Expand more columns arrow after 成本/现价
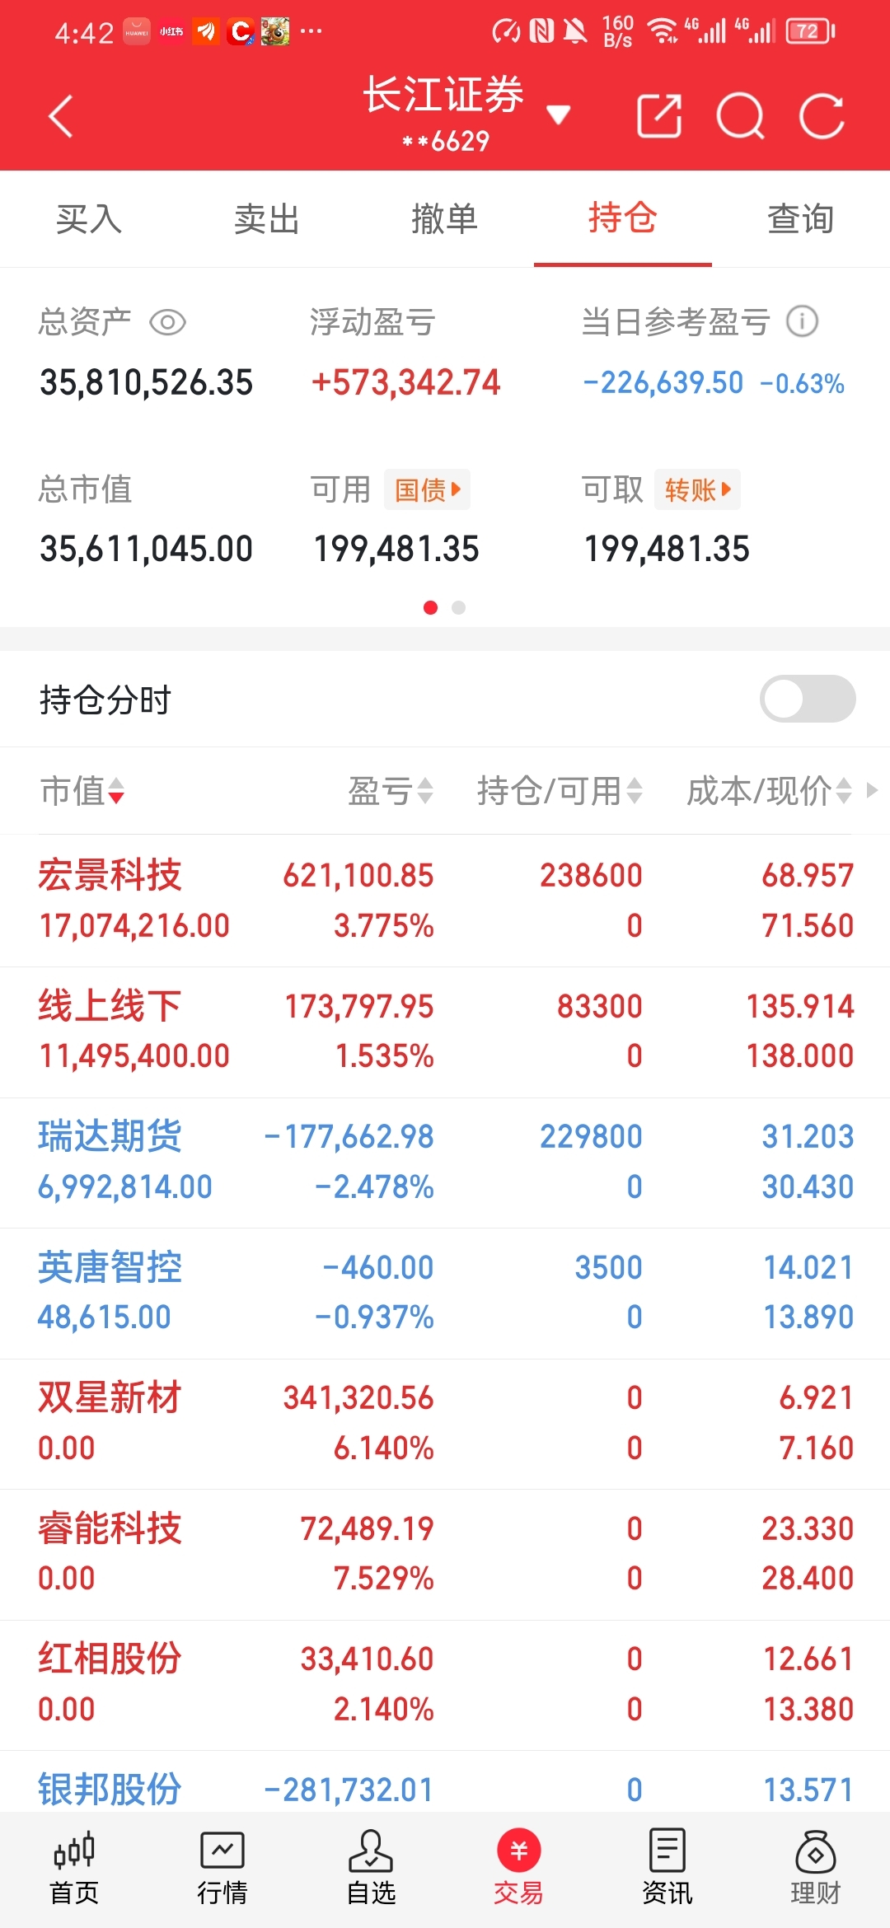Image resolution: width=890 pixels, height=1928 pixels. [873, 790]
